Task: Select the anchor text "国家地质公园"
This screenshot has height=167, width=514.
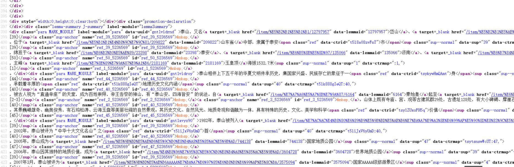Action: coord(320,141)
